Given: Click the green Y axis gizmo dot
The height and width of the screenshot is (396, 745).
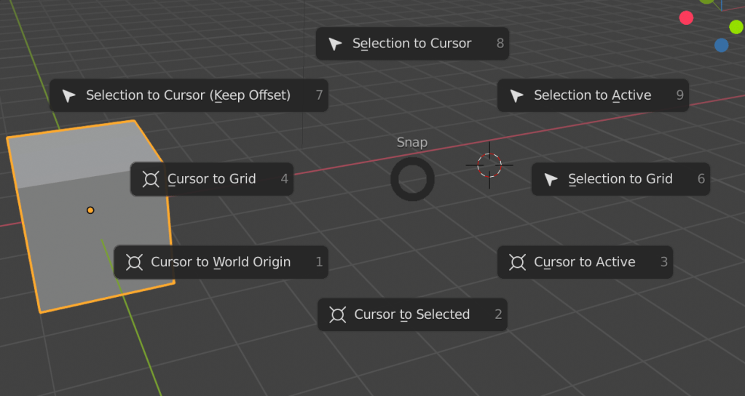Looking at the screenshot, I should 736,27.
